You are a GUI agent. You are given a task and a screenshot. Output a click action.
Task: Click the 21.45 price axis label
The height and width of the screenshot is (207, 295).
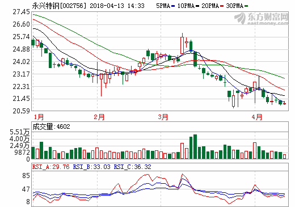(x=21, y=99)
